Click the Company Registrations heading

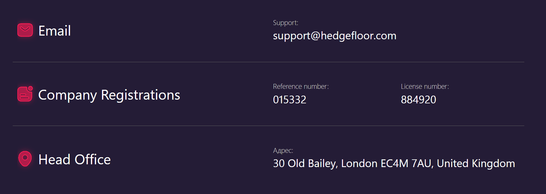click(x=109, y=95)
